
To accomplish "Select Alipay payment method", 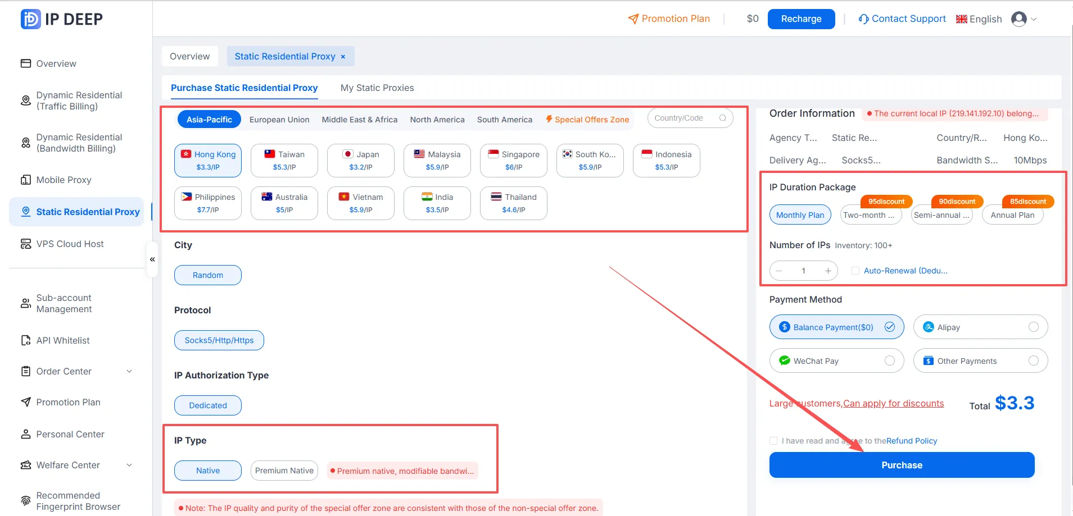I will [981, 327].
